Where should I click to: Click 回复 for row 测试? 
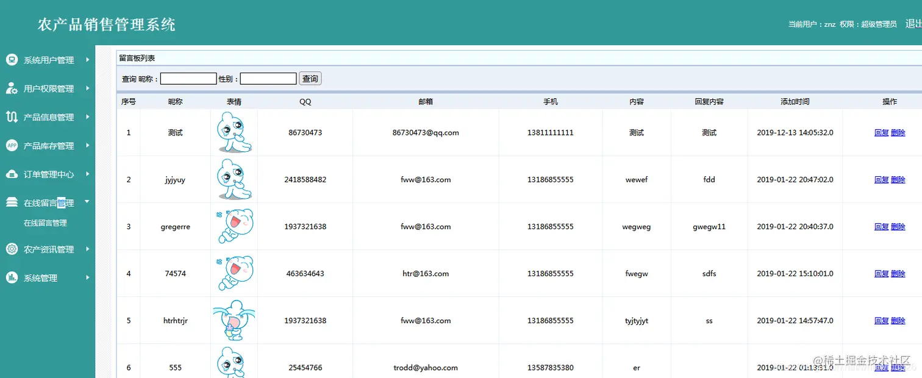881,133
